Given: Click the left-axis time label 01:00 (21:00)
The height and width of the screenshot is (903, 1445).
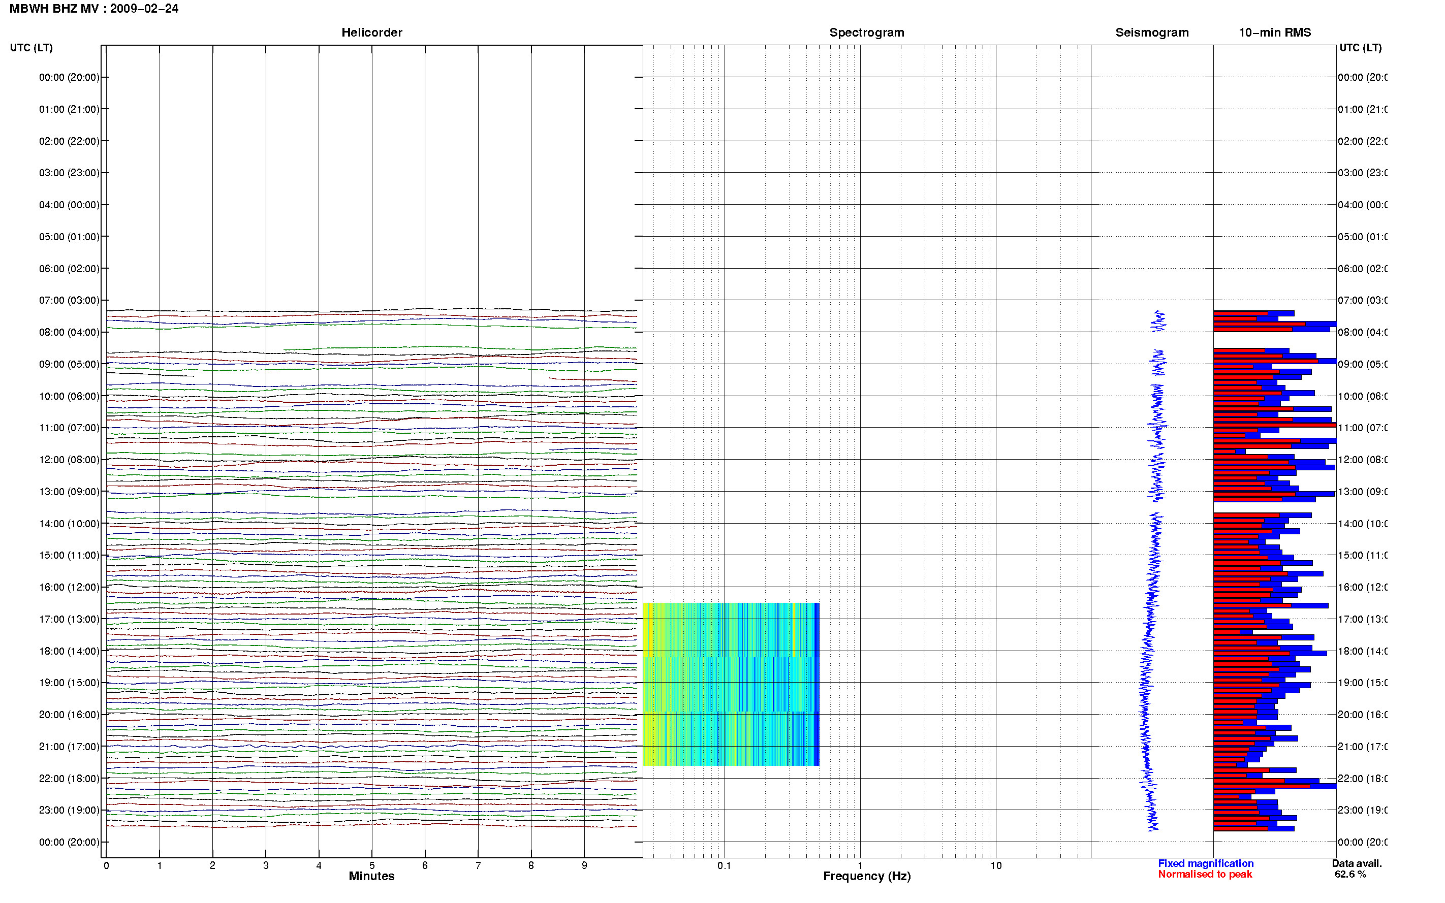Looking at the screenshot, I should (69, 109).
